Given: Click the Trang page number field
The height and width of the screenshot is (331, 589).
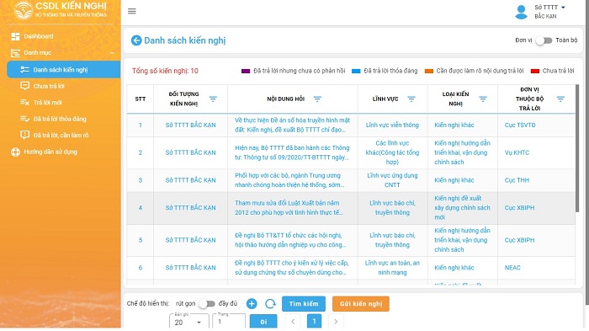Looking at the screenshot, I should pyautogui.click(x=229, y=322).
